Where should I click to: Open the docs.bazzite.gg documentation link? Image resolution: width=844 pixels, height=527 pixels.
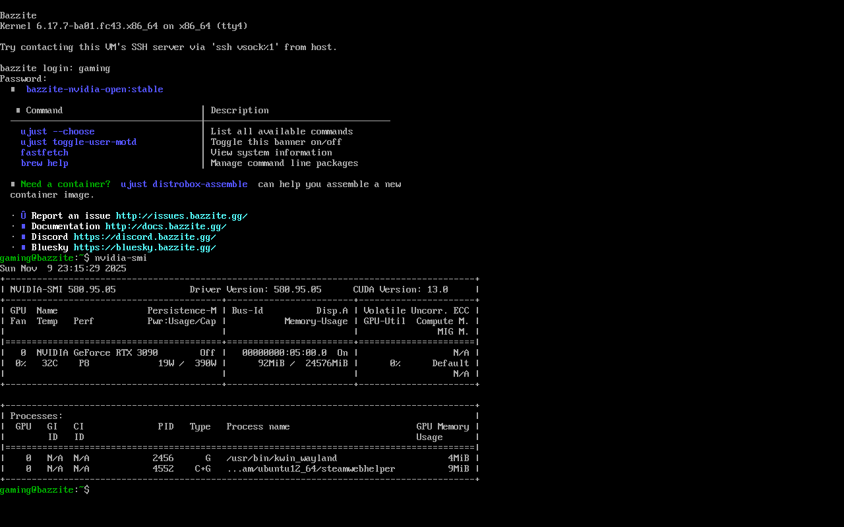click(166, 226)
